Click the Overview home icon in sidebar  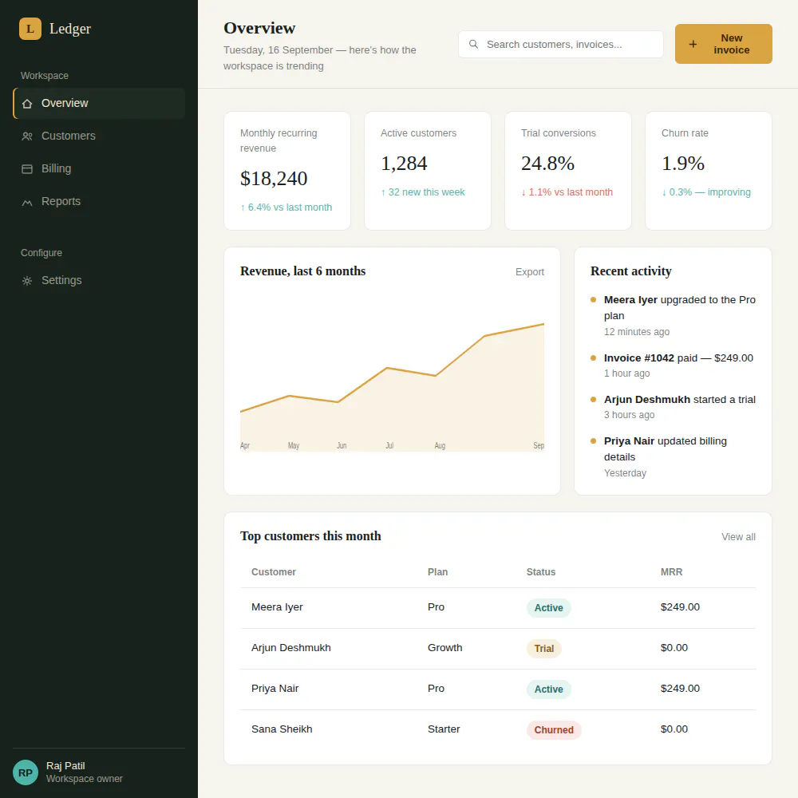coord(27,103)
